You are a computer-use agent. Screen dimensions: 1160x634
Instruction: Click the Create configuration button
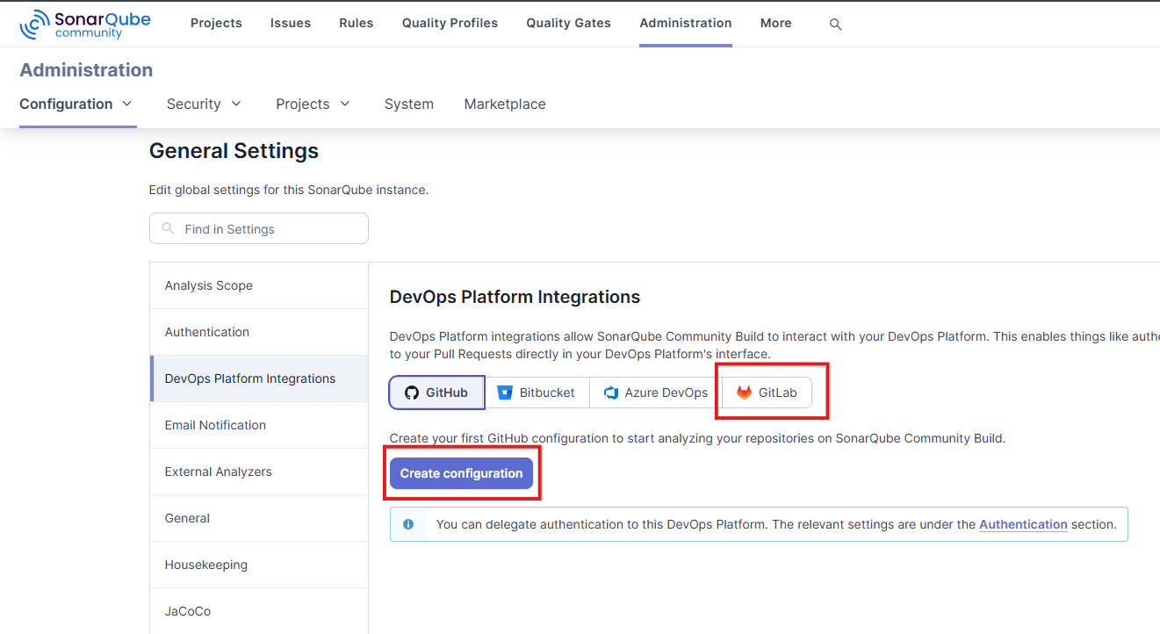coord(461,473)
